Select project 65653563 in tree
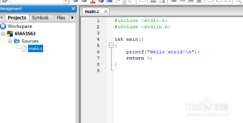Screen dimensions: 243x123 [x=25, y=34]
